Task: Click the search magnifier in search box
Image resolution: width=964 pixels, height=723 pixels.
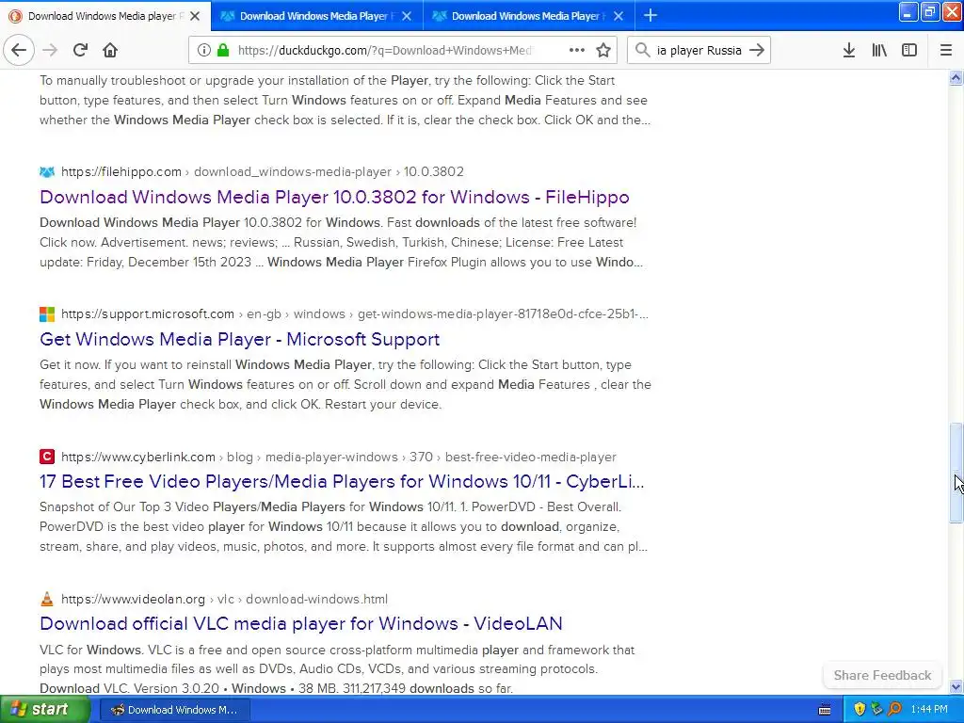Action: (x=642, y=51)
